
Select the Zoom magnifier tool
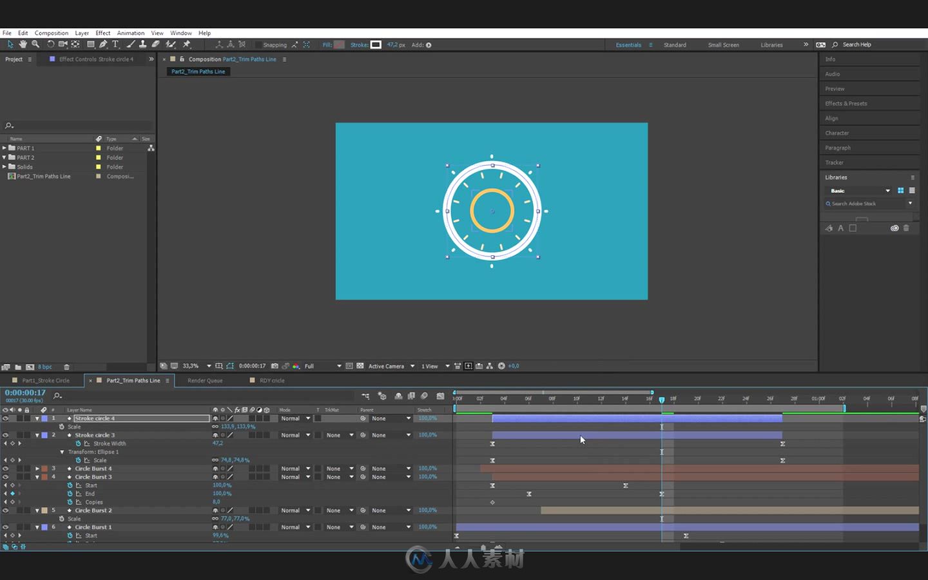[x=35, y=44]
